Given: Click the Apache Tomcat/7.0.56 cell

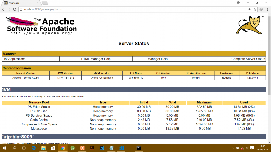Looking at the screenshot, I should tap(26, 78).
